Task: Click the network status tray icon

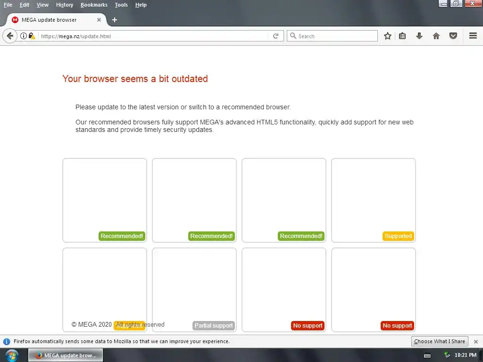Action: point(447,355)
